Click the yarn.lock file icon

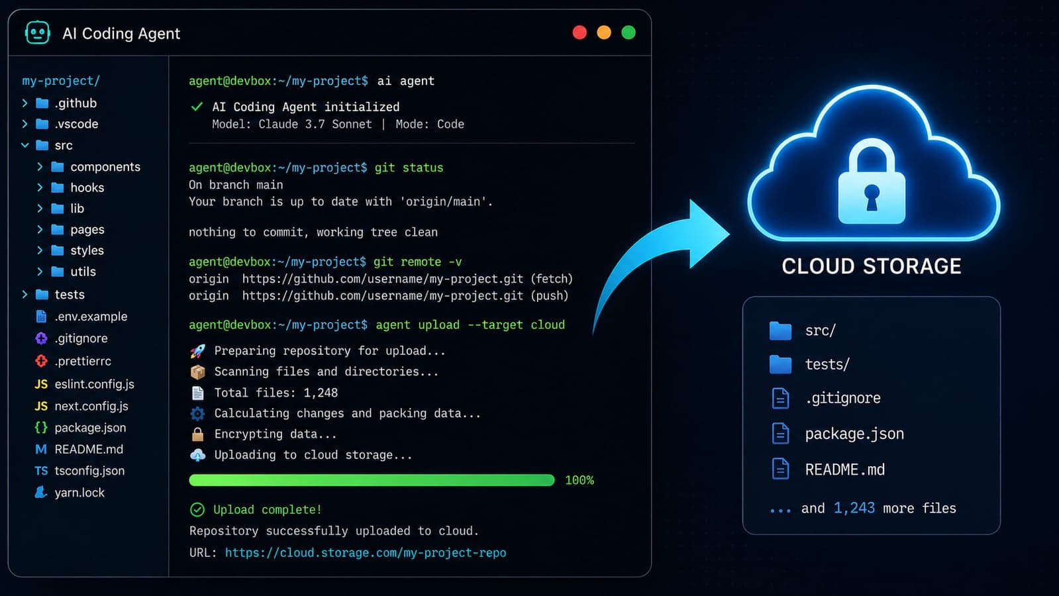click(41, 492)
